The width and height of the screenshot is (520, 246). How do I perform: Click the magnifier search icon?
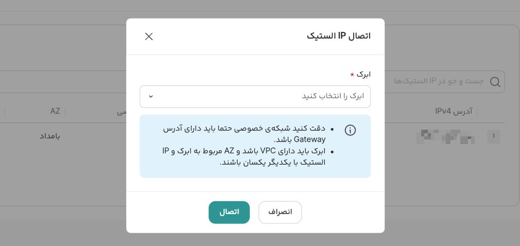click(x=495, y=82)
